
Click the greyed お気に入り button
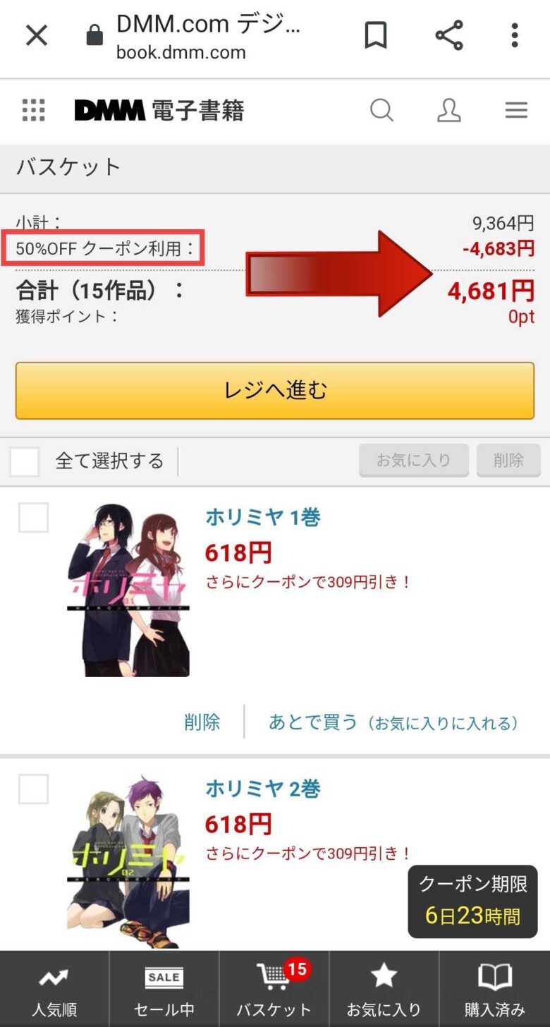pos(414,461)
